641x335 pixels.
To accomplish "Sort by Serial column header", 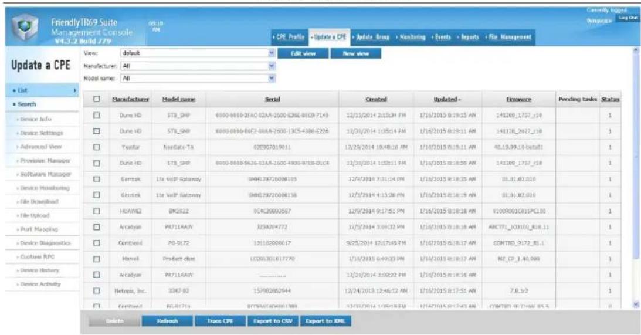I will coord(272,99).
